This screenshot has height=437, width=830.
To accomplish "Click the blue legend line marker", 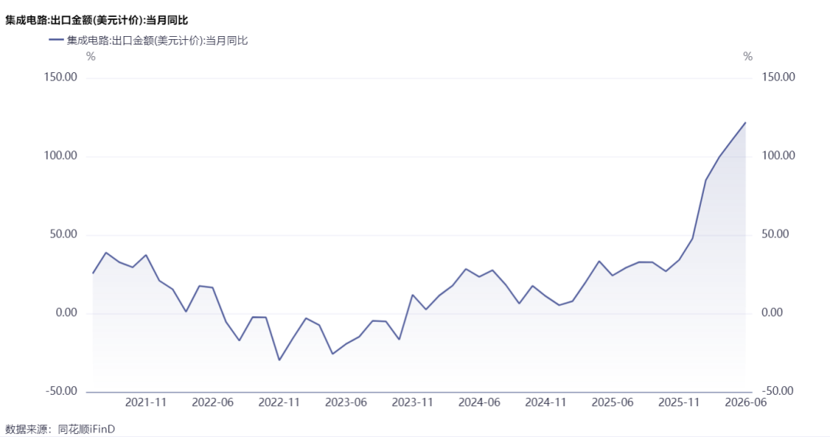I will click(56, 40).
